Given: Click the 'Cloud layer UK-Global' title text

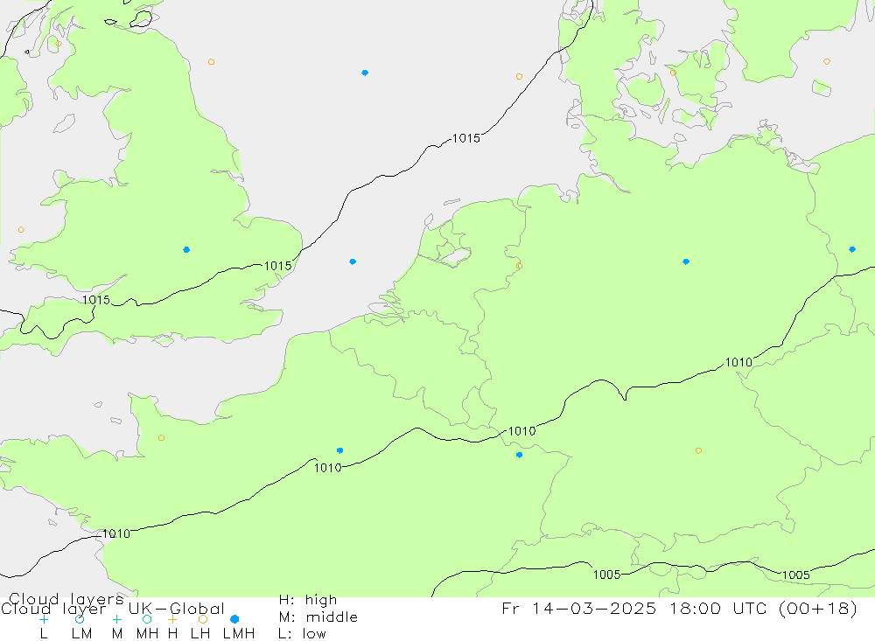Looking at the screenshot, I should click(113, 609).
